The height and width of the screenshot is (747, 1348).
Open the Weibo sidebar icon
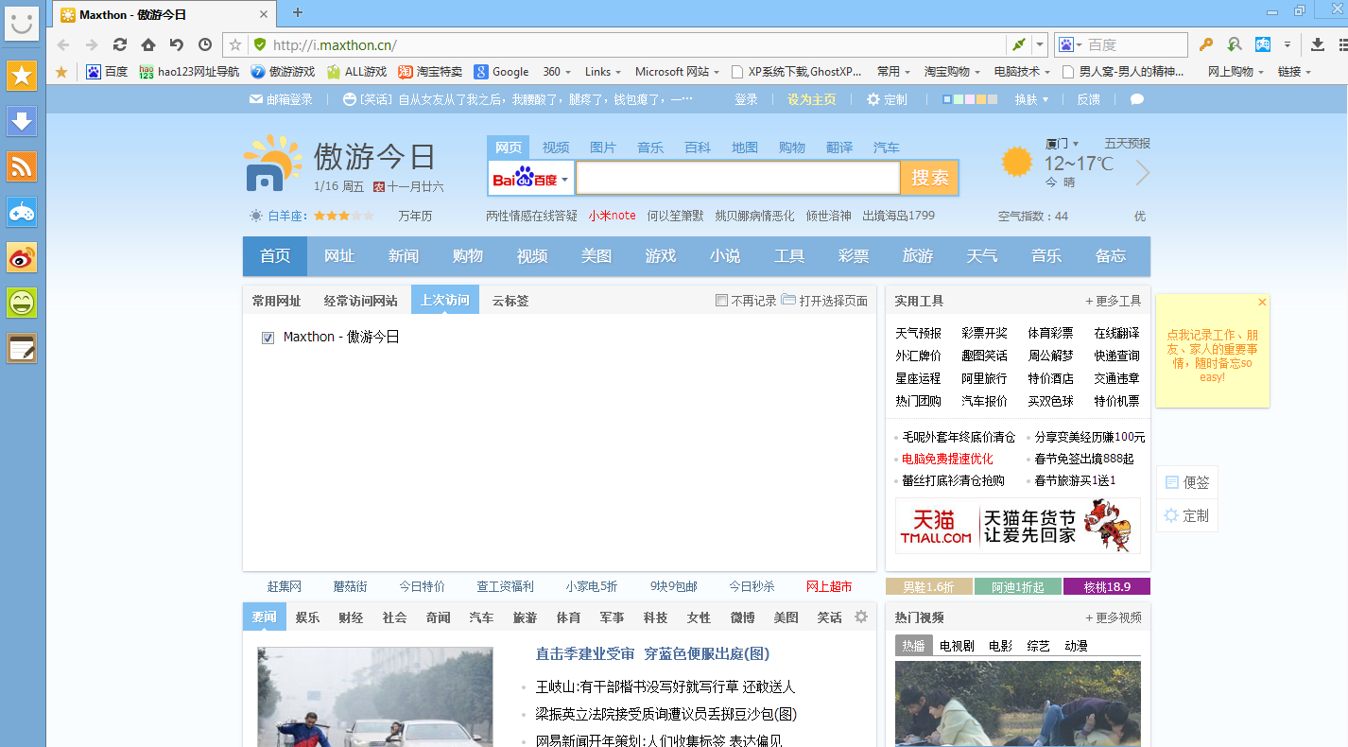[22, 257]
